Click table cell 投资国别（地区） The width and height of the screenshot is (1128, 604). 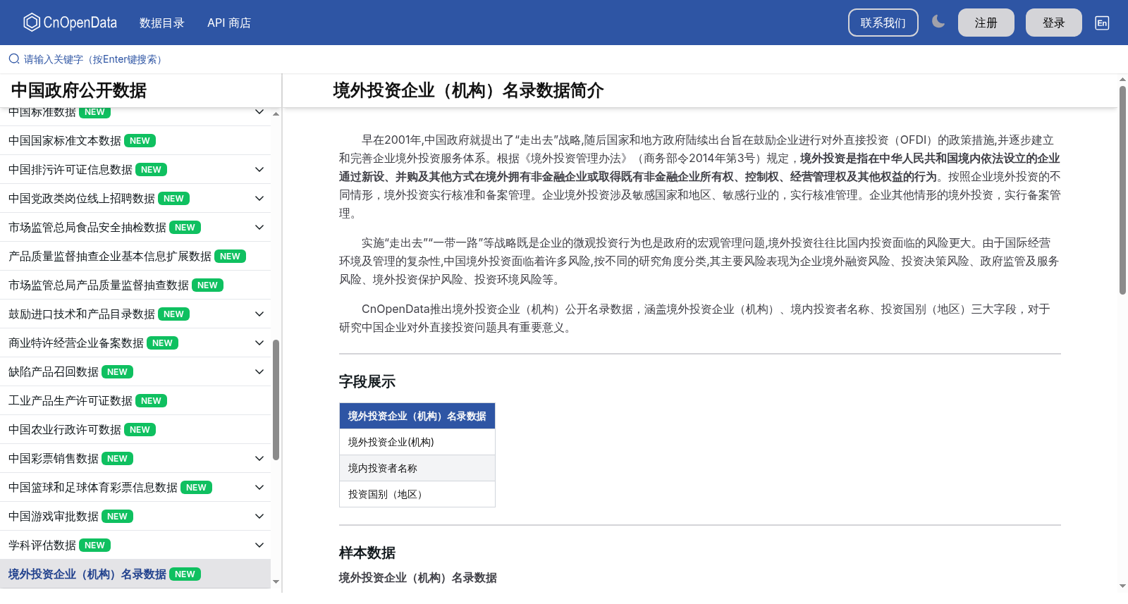coord(417,494)
